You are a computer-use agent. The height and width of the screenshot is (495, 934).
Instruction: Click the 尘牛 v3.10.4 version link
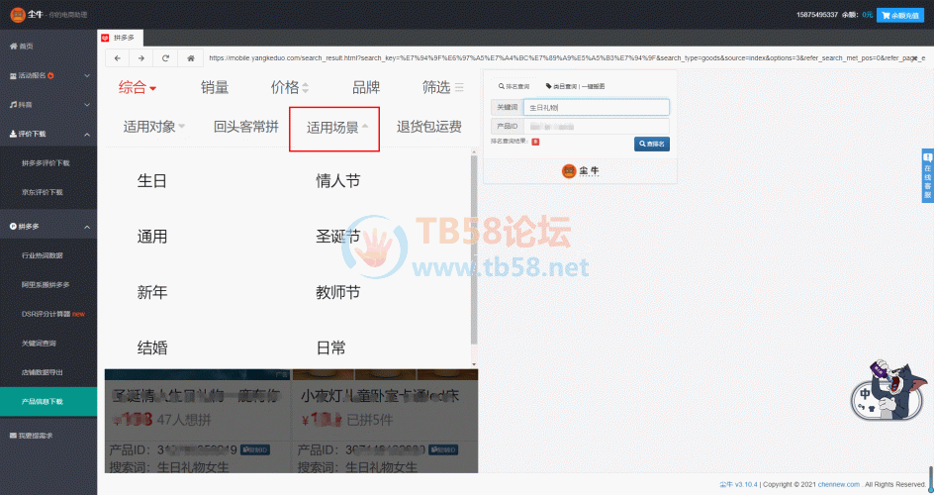[738, 484]
